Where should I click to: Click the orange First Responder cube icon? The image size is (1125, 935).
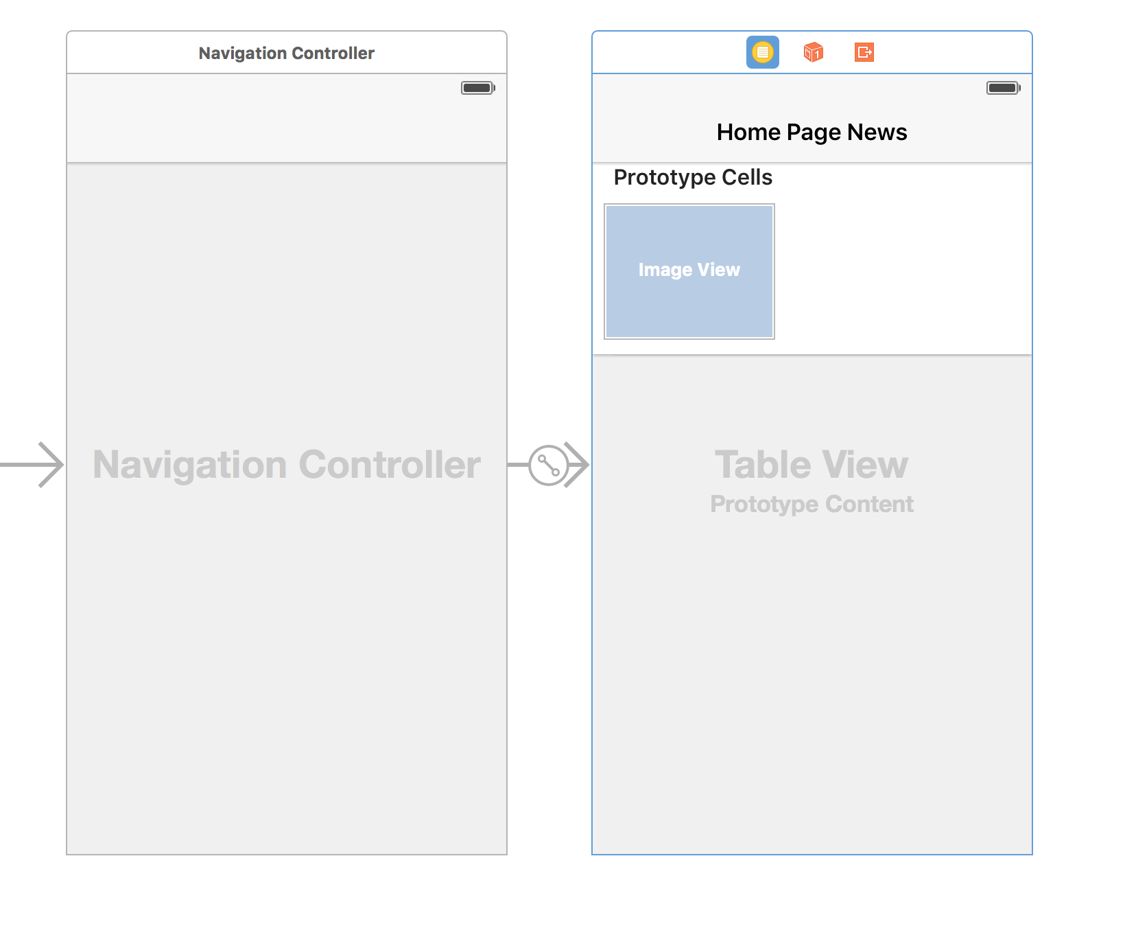click(813, 52)
